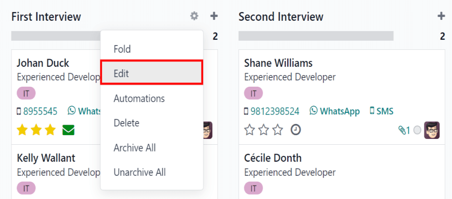The height and width of the screenshot is (199, 452).
Task: Set Shane Williams' first priority star
Action: [x=249, y=130]
